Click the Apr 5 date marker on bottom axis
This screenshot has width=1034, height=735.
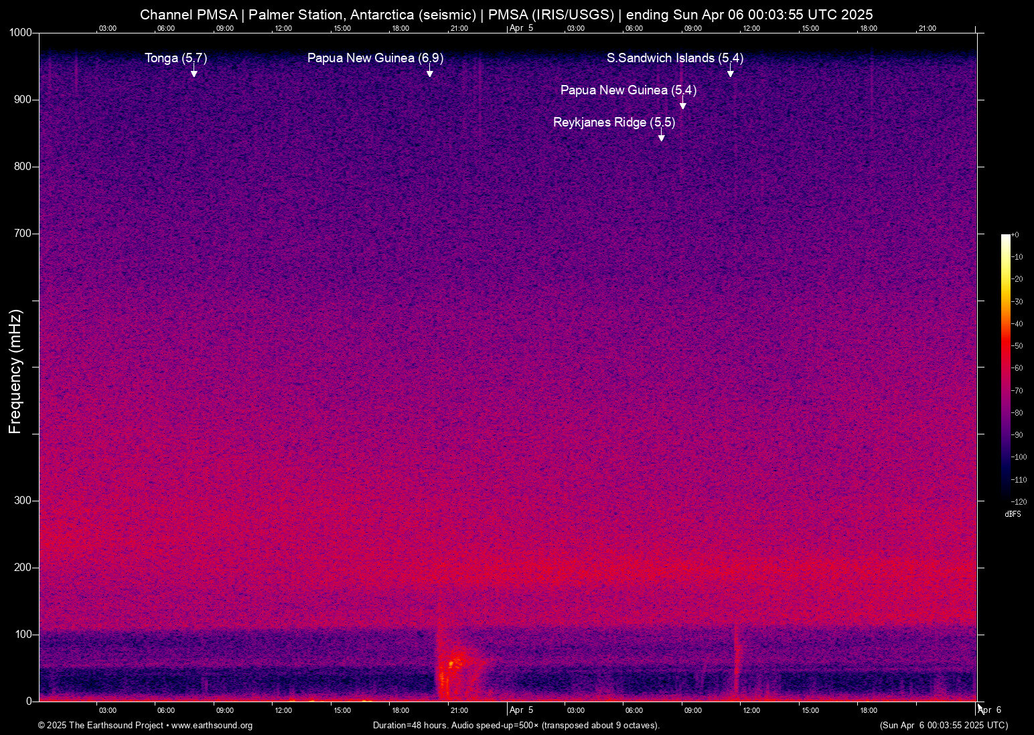[521, 710]
